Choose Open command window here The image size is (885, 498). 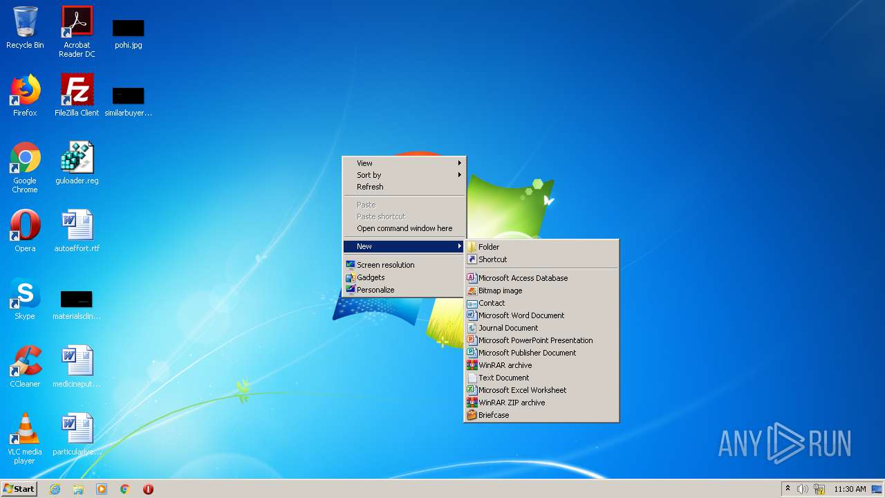(404, 228)
